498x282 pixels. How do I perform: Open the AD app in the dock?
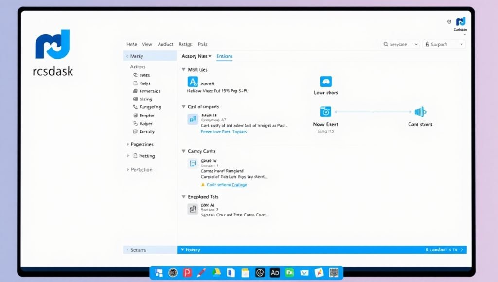click(x=275, y=273)
